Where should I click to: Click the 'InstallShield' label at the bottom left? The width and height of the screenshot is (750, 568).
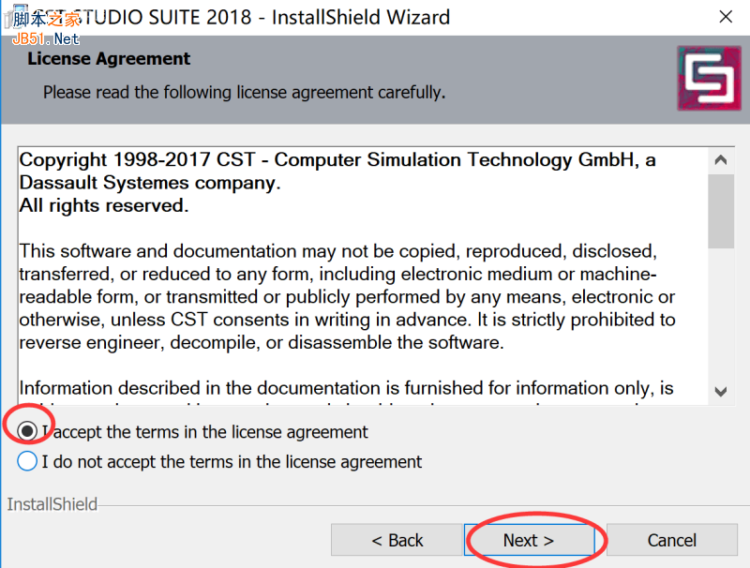coord(52,504)
